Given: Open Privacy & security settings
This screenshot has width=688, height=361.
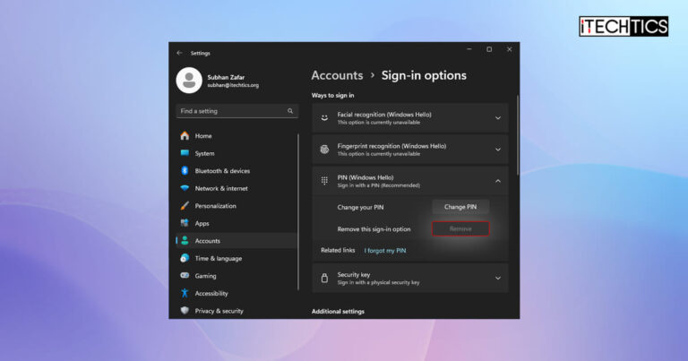Looking at the screenshot, I should (236, 311).
